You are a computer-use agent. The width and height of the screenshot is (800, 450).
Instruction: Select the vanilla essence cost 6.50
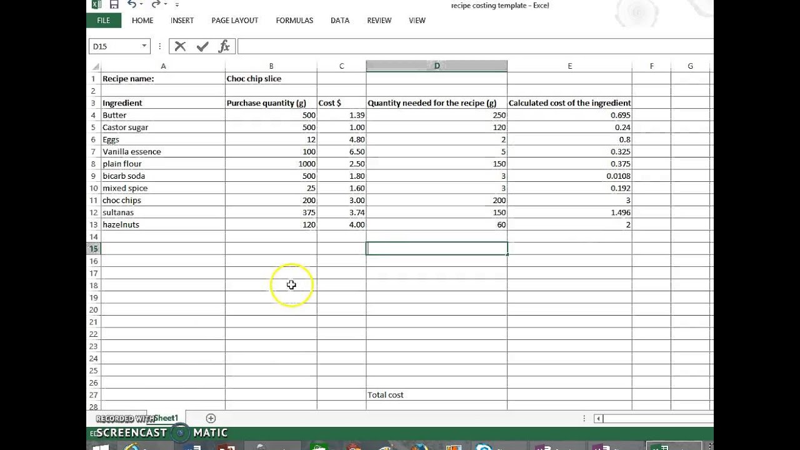pos(341,152)
